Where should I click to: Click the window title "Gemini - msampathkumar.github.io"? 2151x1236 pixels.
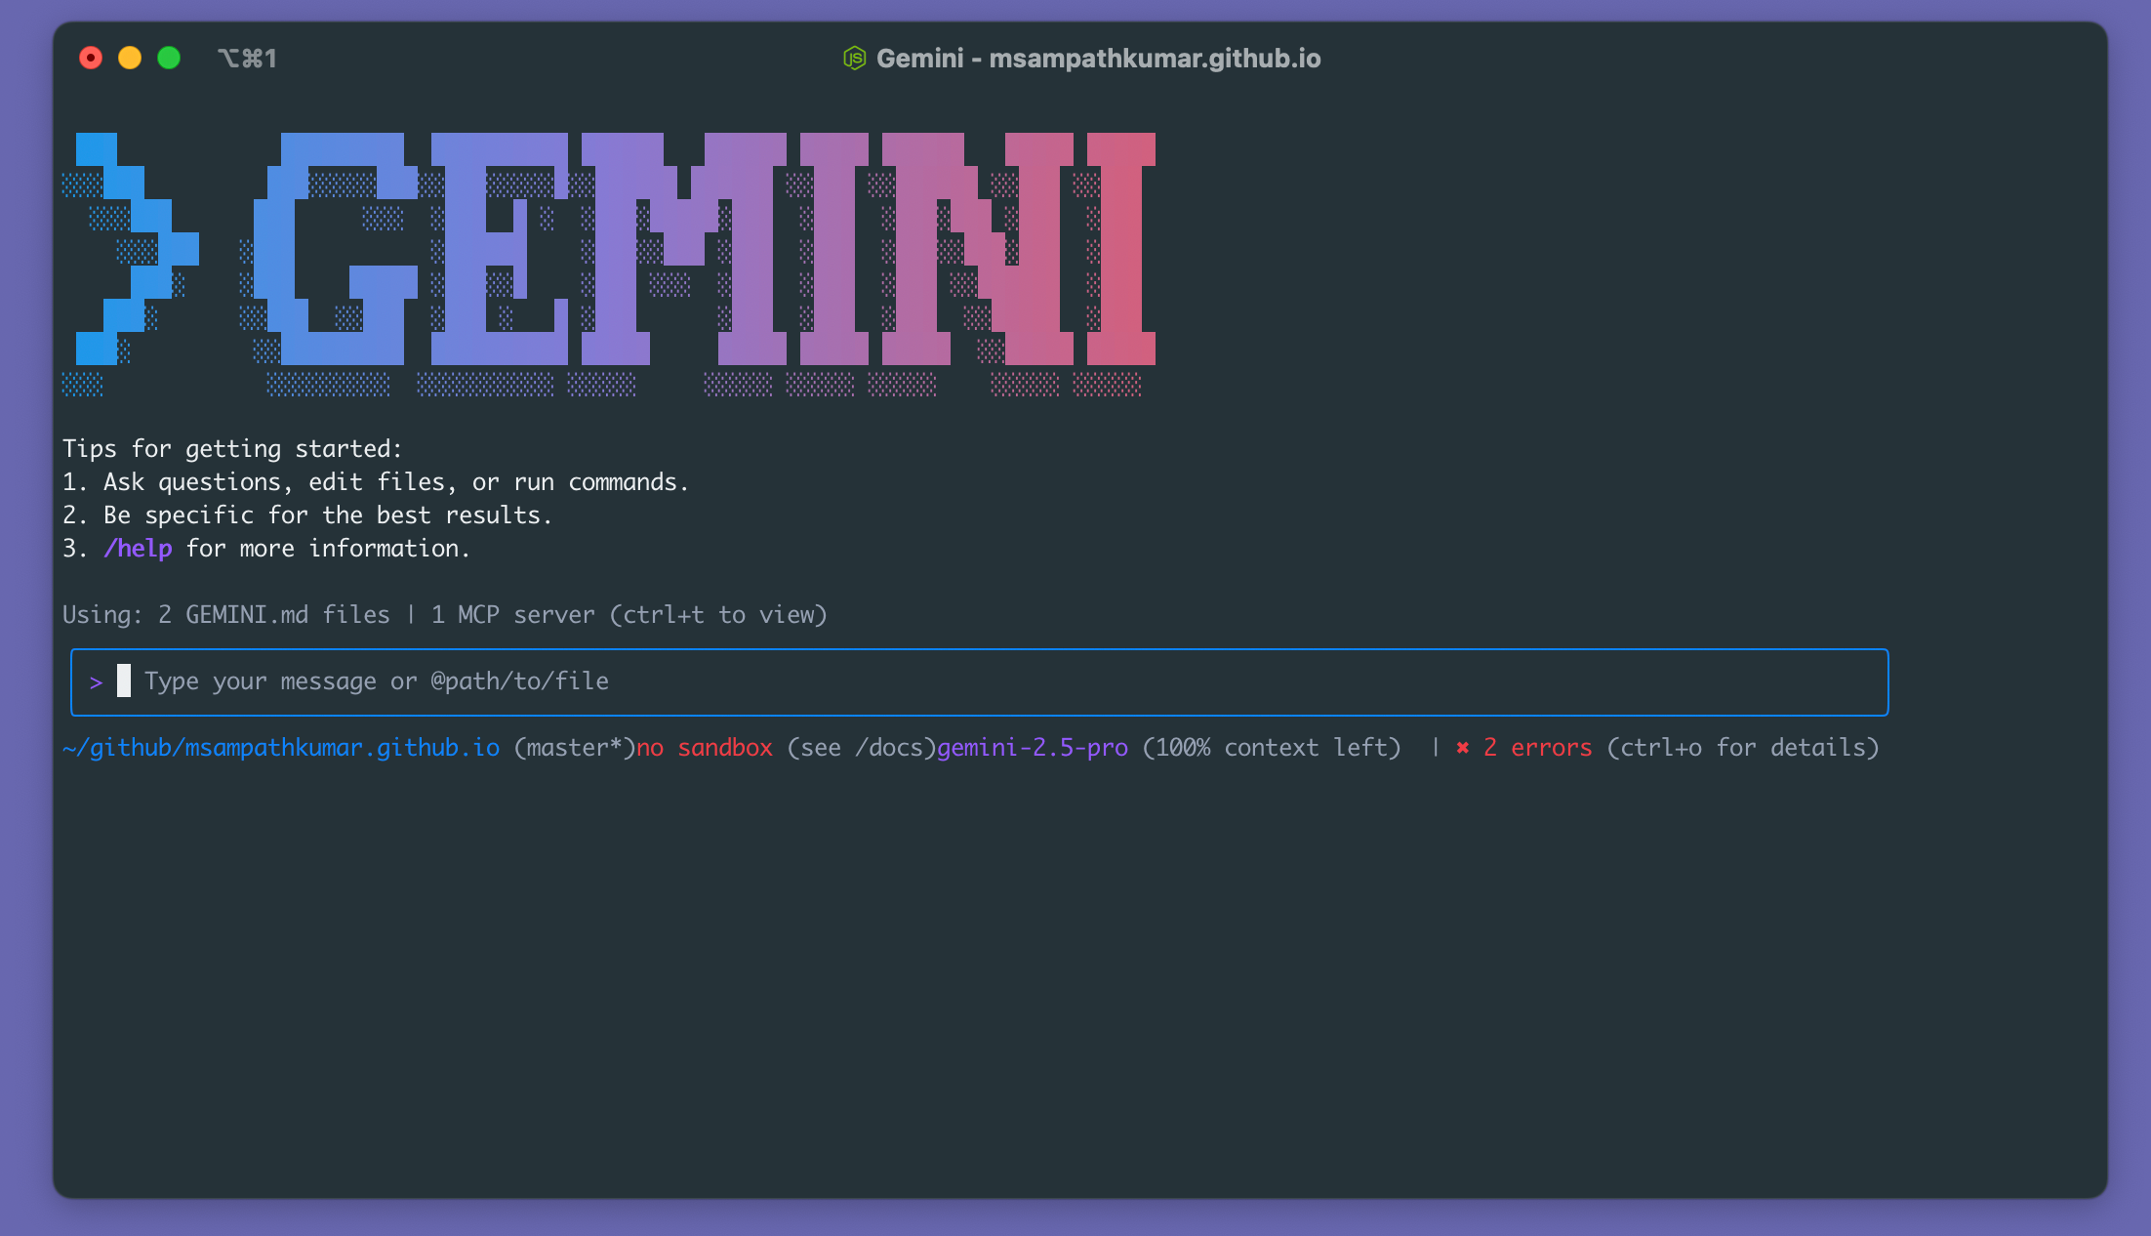(x=1098, y=59)
